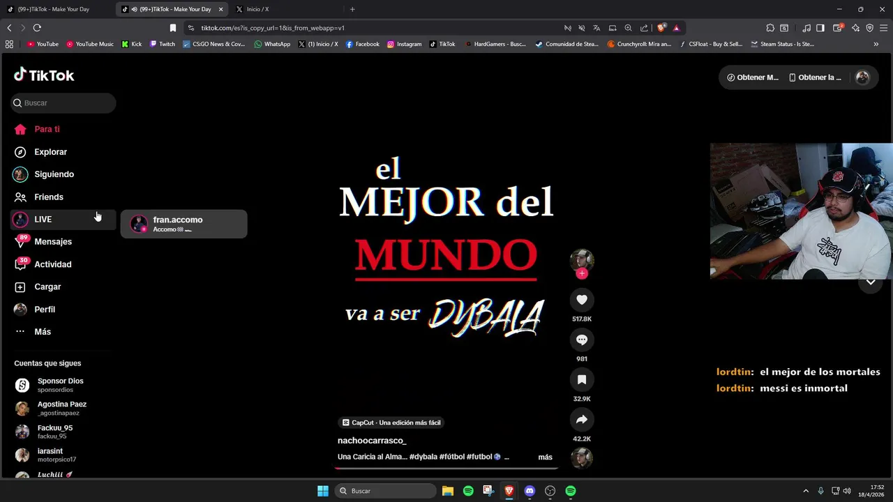Follow creator with red plus button
This screenshot has height=502, width=893.
tap(582, 273)
